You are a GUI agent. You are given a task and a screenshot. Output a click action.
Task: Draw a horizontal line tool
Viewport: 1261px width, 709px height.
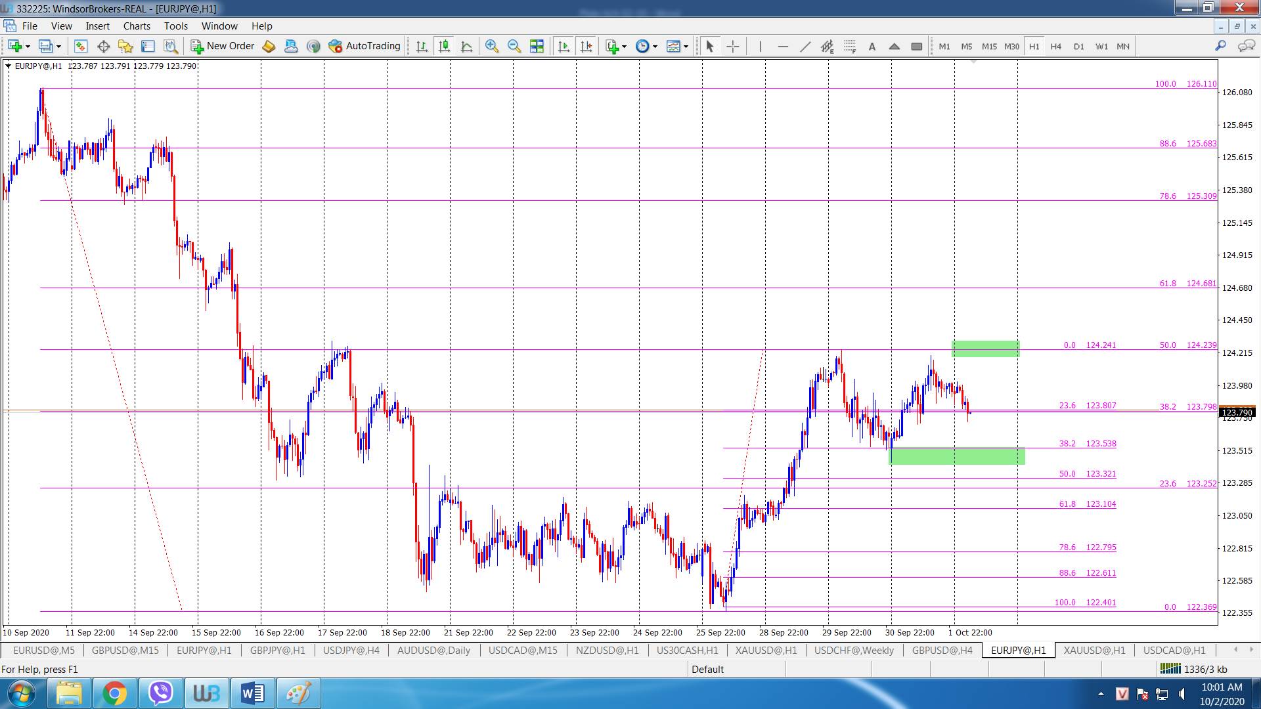point(783,46)
